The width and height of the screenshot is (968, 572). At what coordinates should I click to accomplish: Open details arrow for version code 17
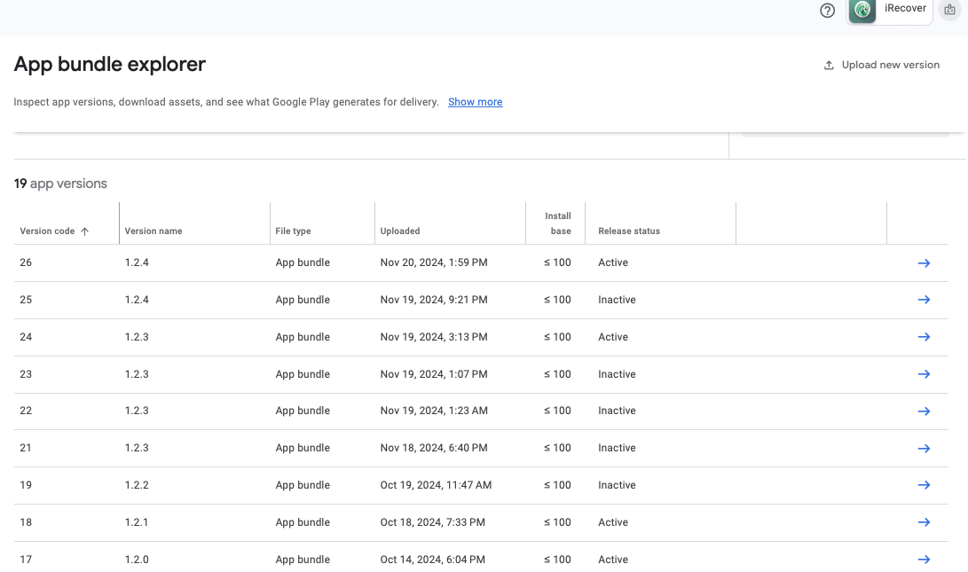pyautogui.click(x=924, y=560)
